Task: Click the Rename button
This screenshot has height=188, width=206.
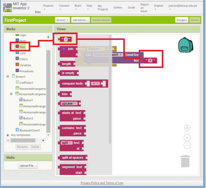Action: [x=22, y=147]
